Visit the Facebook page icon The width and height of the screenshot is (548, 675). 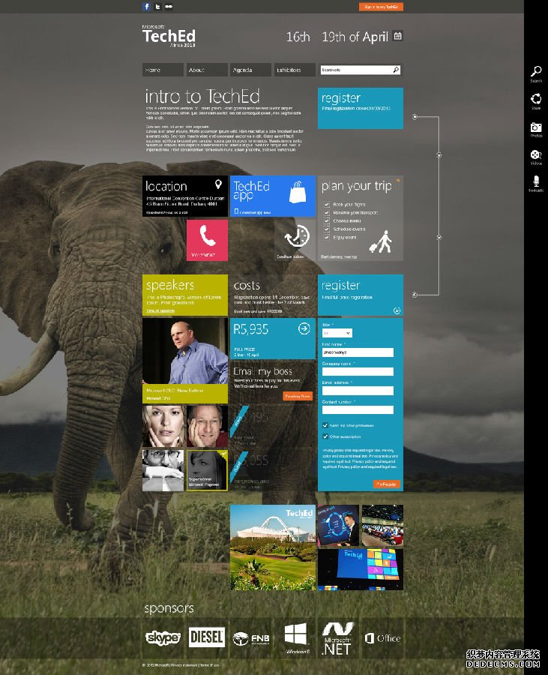tap(147, 7)
